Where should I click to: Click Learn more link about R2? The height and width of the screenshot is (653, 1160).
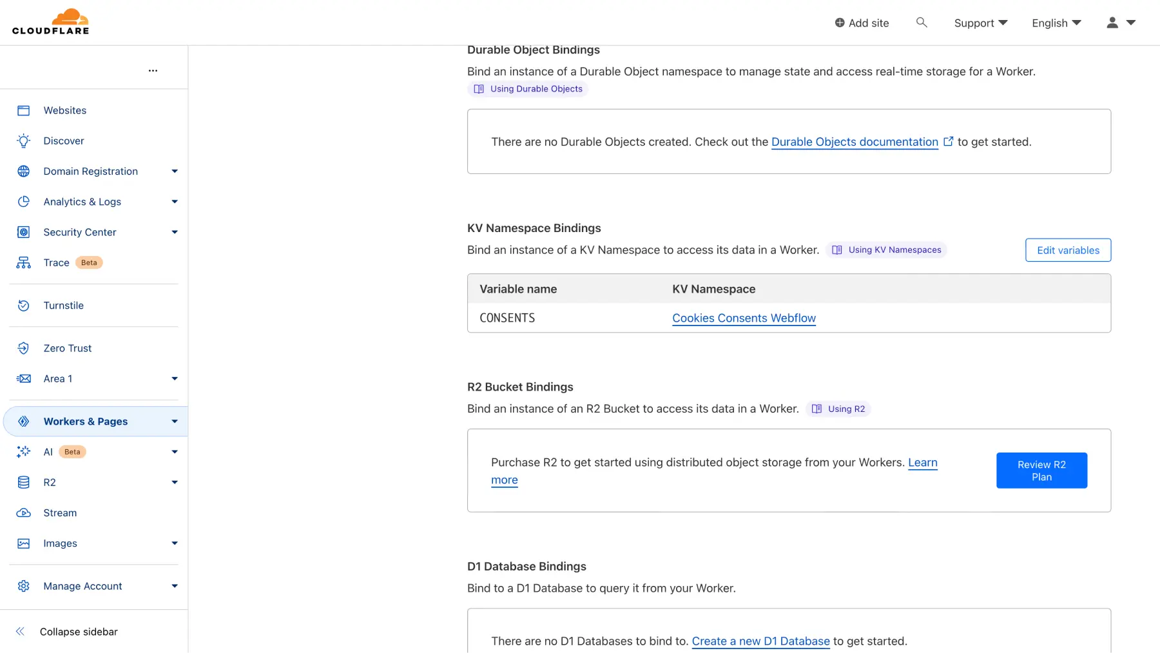[x=923, y=463]
